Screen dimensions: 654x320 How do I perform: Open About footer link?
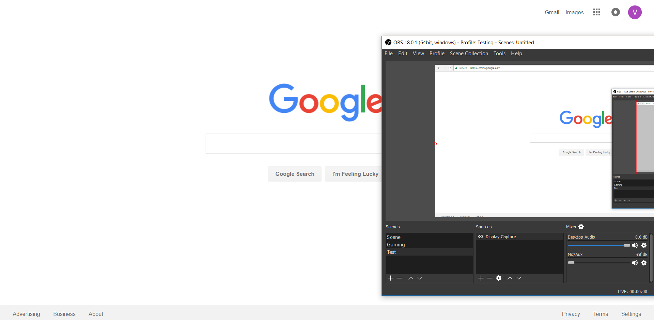pyautogui.click(x=96, y=314)
